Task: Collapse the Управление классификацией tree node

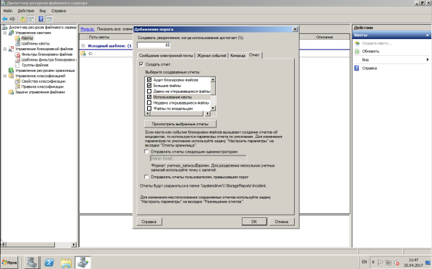Action: 5,76
